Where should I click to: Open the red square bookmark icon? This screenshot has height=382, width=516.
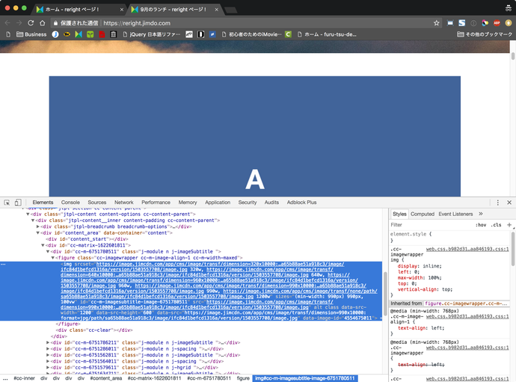(x=102, y=34)
